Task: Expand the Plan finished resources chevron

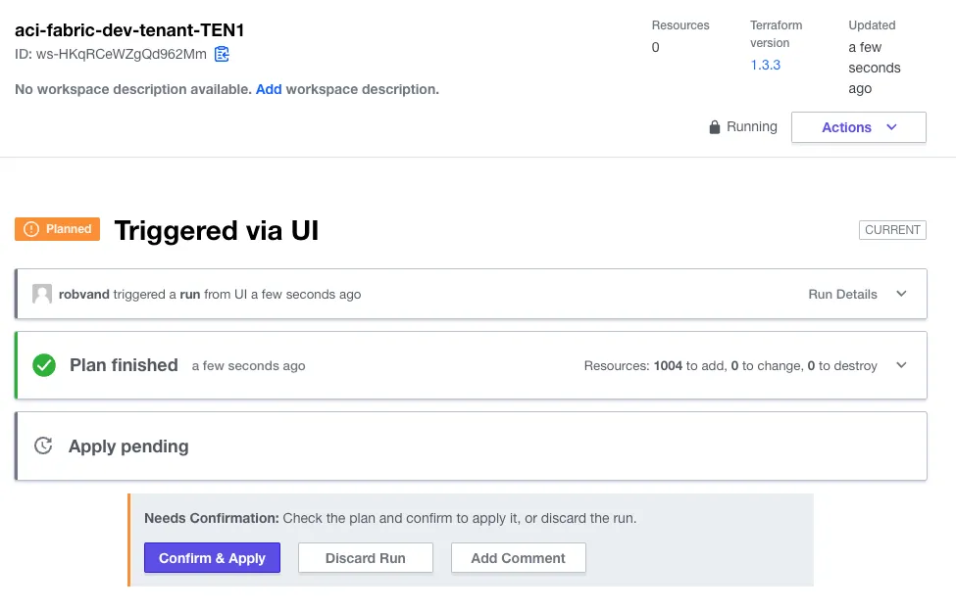Action: click(902, 365)
